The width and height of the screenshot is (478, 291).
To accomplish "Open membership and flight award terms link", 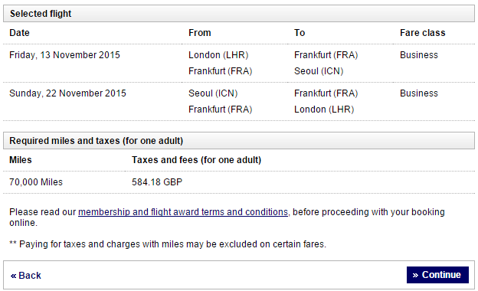I will [183, 212].
